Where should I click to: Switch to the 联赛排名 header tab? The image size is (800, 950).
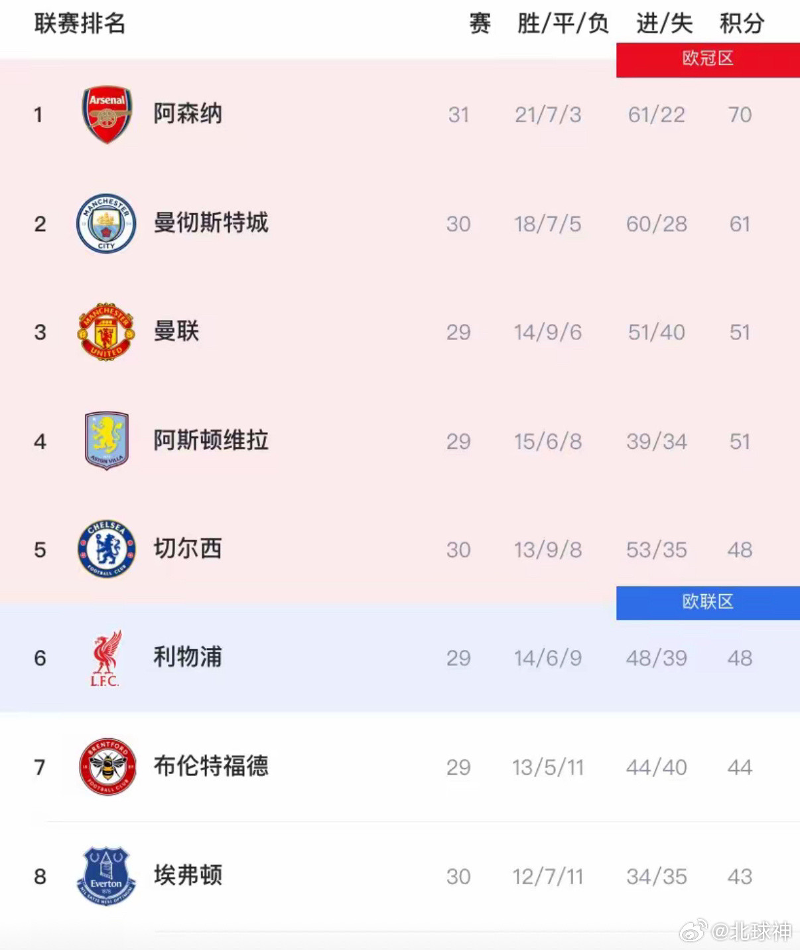[79, 23]
